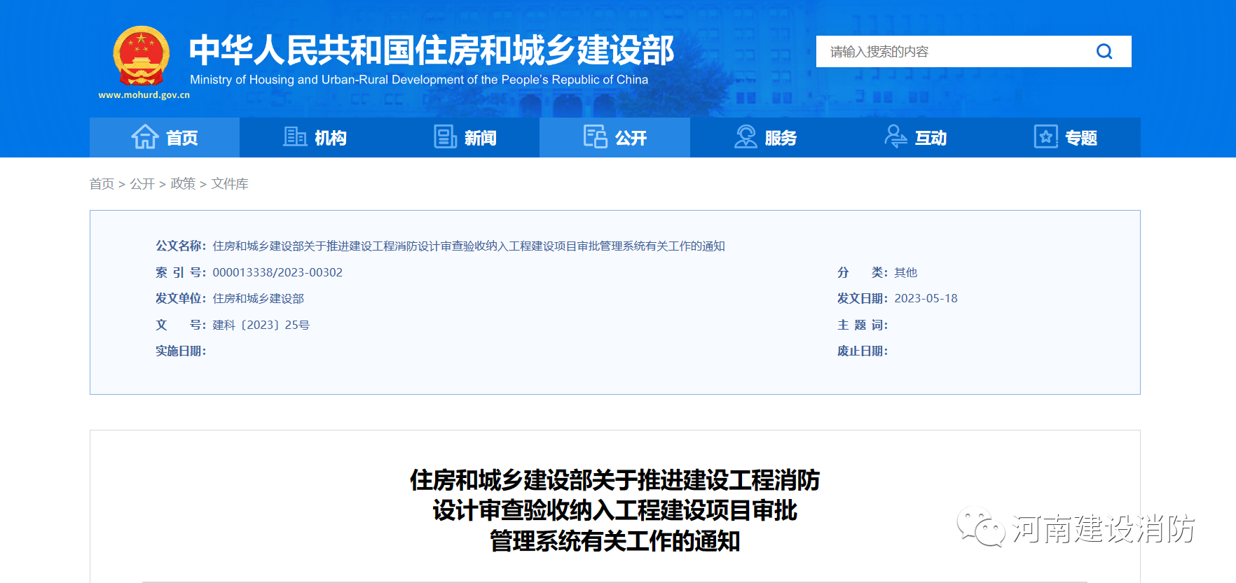1236x583 pixels.
Task: Click the person exchange icon beside 互动
Action: (x=895, y=136)
